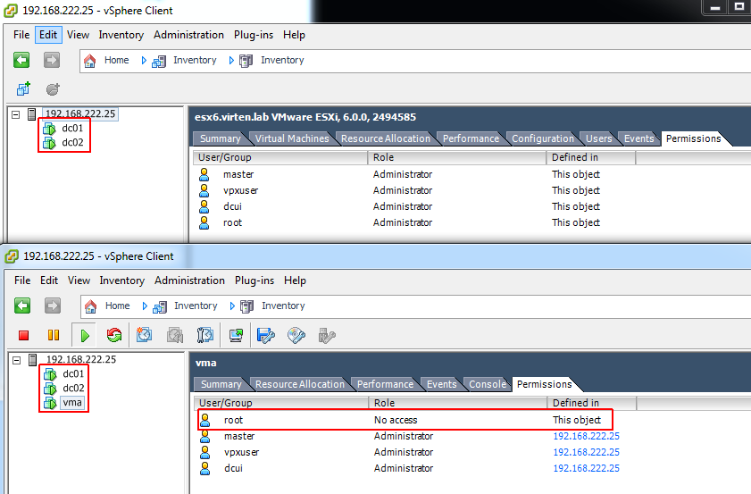The image size is (751, 494).
Task: Click the host server icon in the vma window tree
Action: (32, 360)
